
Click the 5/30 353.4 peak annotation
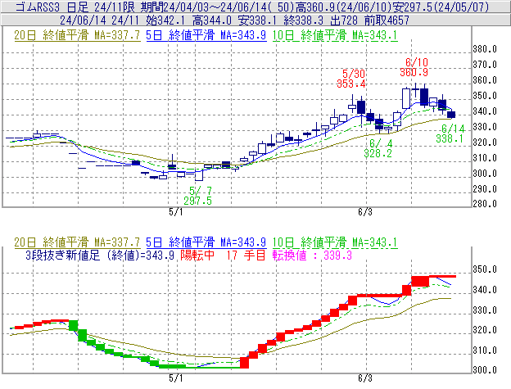351,79
